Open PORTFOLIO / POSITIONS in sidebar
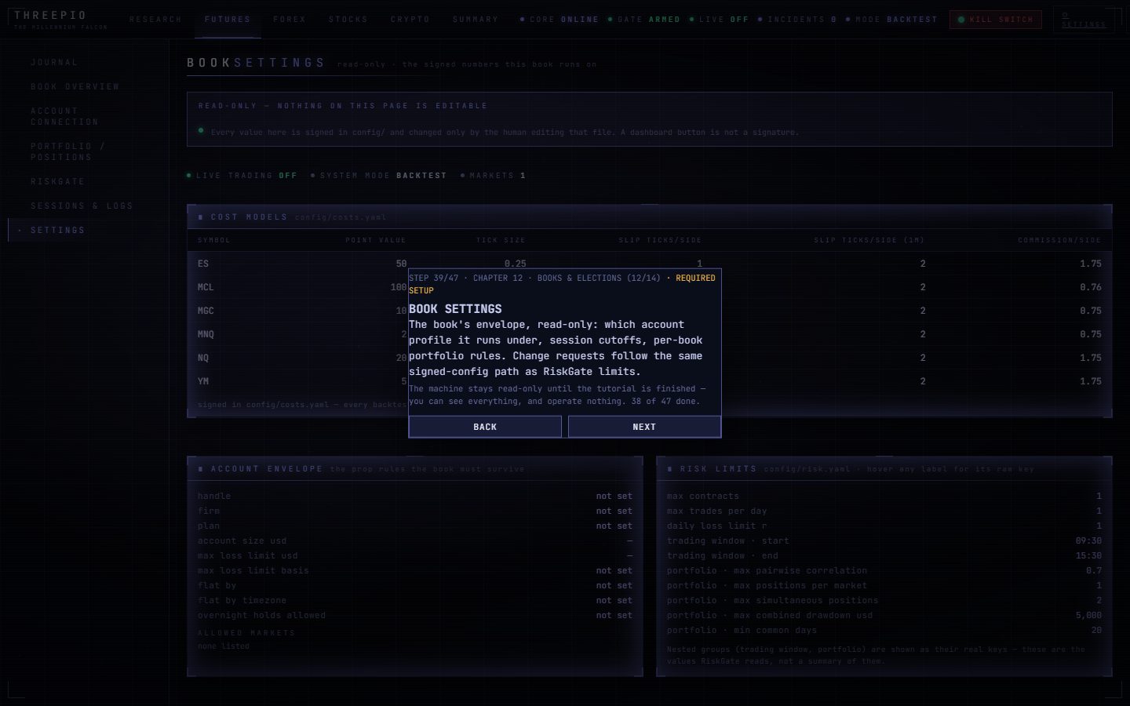The height and width of the screenshot is (706, 1130). (67, 151)
